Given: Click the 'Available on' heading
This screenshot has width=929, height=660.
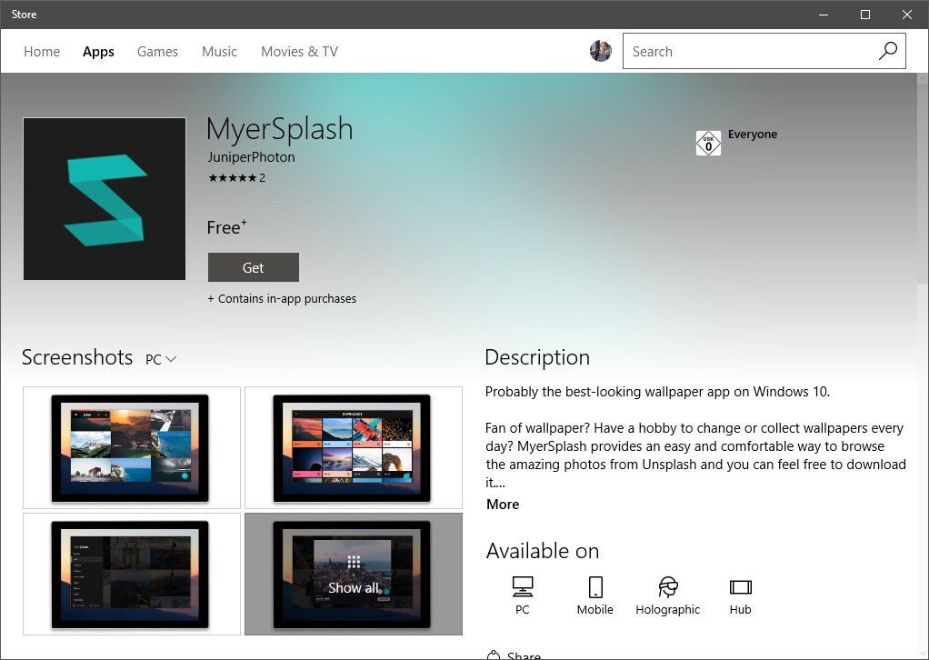Looking at the screenshot, I should (x=543, y=551).
